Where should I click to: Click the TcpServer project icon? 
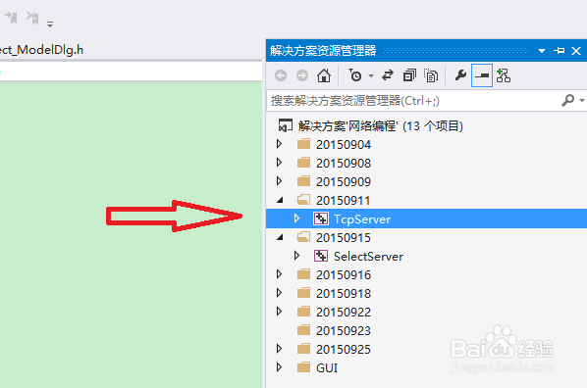321,218
